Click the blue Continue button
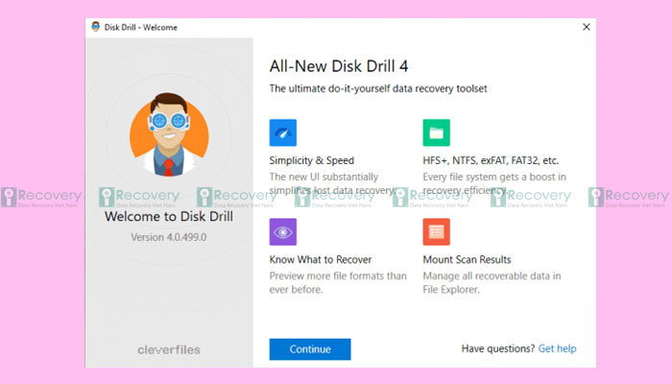Screen dimensions: 672x384 [310, 348]
